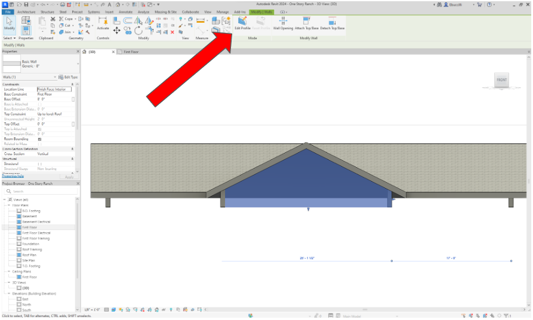Image resolution: width=533 pixels, height=320 pixels.
Task: Select the Move tool in Modify panel
Action: (x=116, y=31)
